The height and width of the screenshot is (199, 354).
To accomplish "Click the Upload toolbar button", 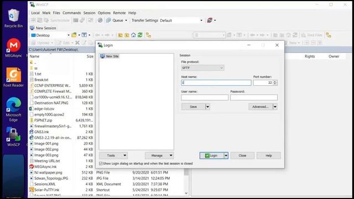I will point(40,43).
